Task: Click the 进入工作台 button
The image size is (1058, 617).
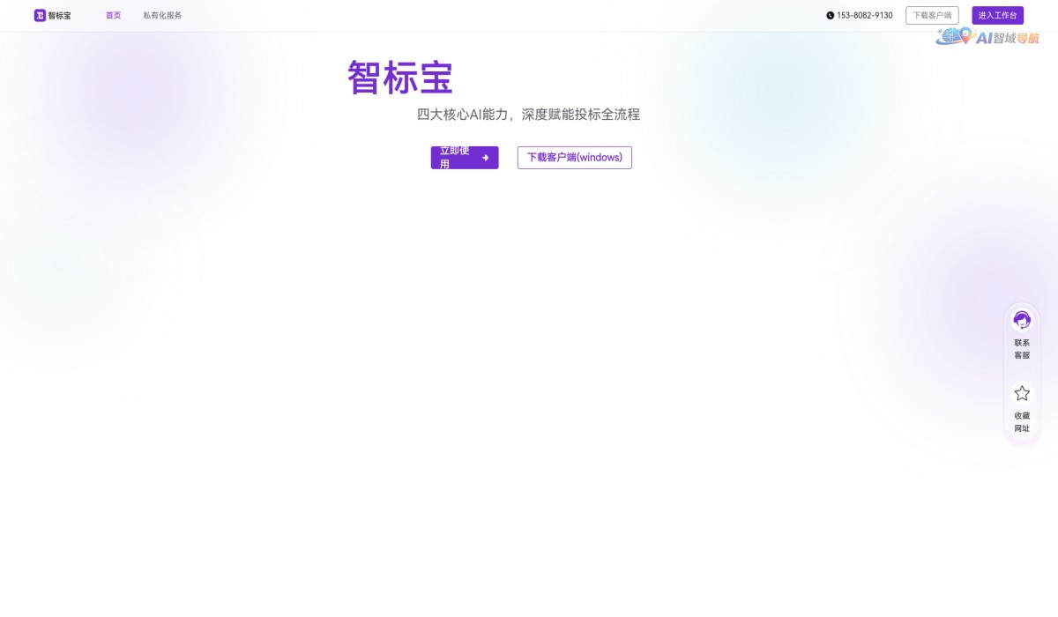Action: pos(998,15)
